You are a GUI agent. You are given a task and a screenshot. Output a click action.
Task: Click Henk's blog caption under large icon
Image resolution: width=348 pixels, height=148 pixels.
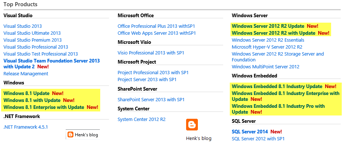(x=199, y=138)
